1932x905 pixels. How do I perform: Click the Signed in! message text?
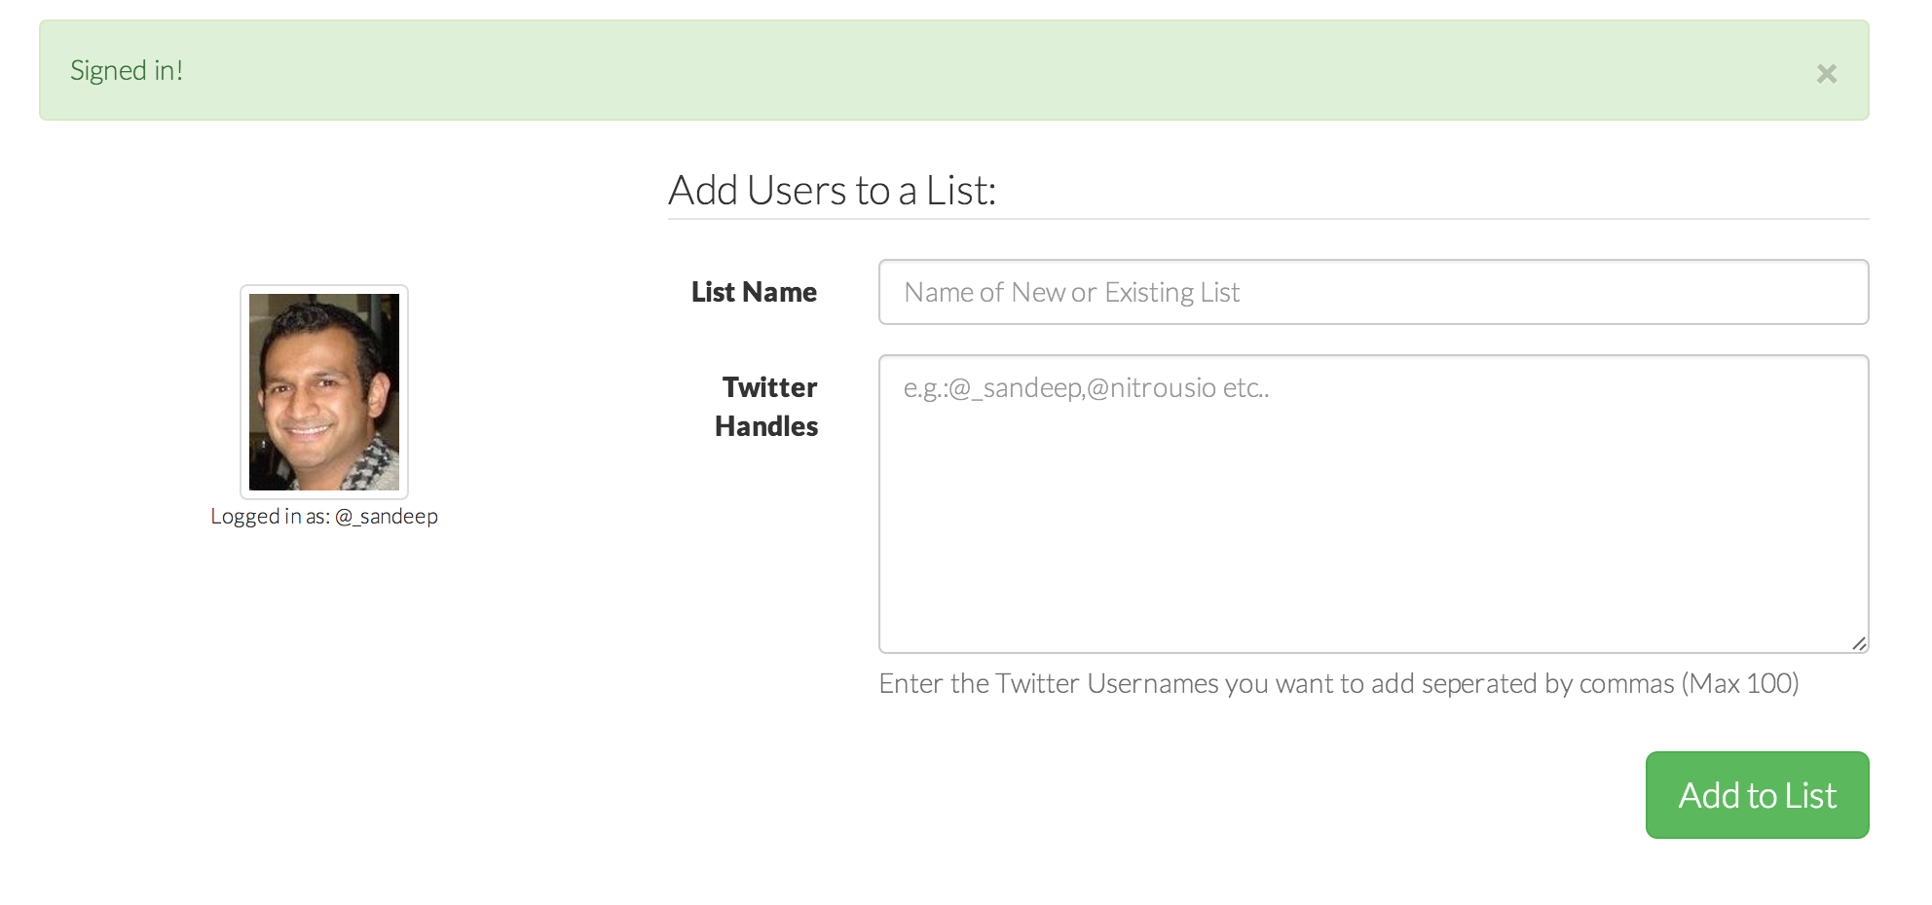click(x=128, y=69)
